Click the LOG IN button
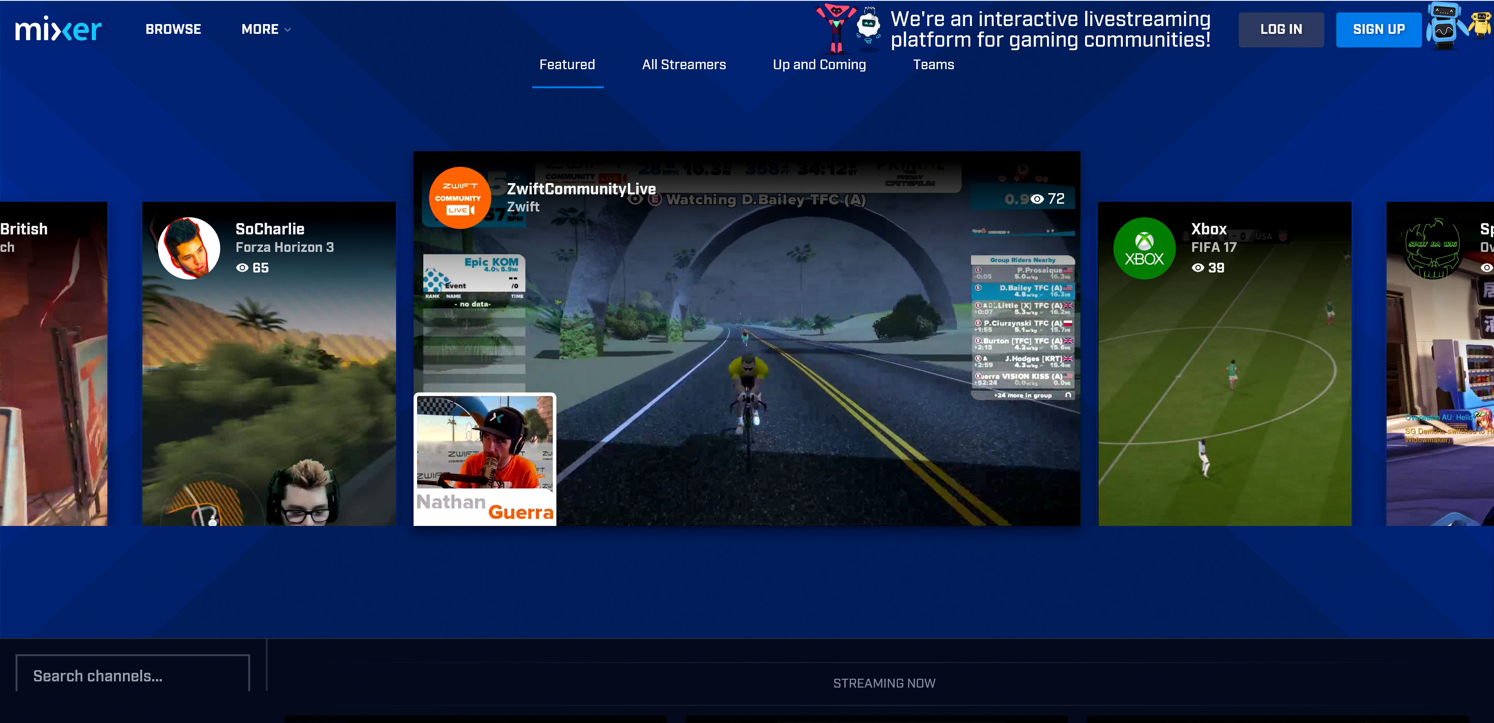Screen dimensions: 1494x723 tap(1281, 30)
